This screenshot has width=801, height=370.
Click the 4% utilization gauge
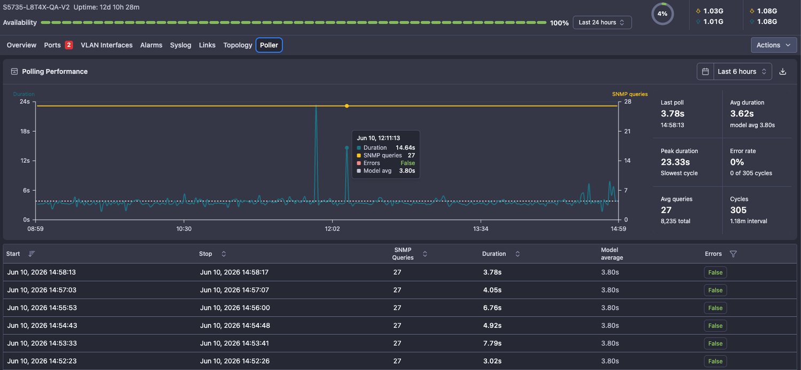(x=662, y=14)
